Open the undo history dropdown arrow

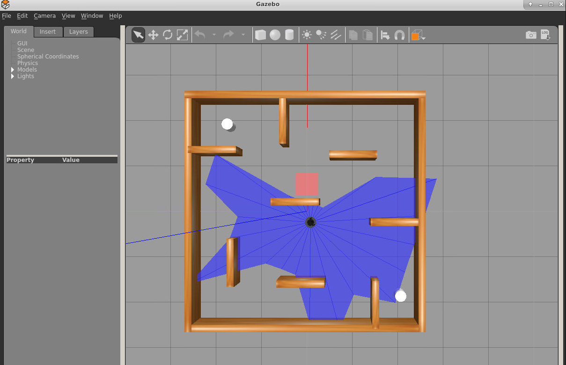click(214, 35)
